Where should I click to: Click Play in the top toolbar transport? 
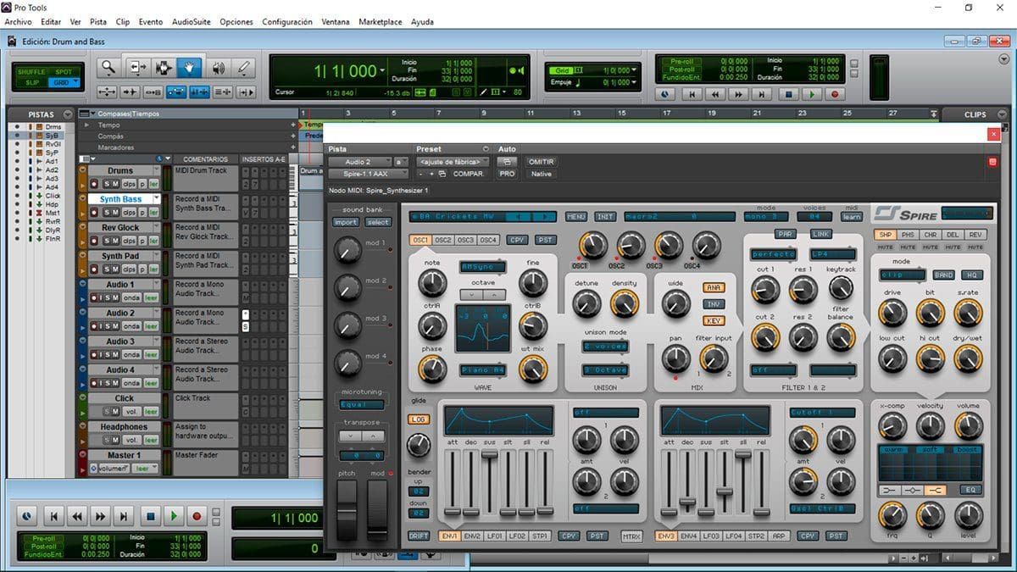[811, 95]
